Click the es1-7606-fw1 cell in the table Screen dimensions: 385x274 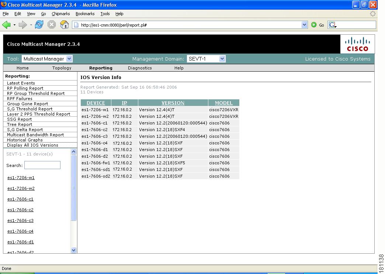(x=96, y=163)
